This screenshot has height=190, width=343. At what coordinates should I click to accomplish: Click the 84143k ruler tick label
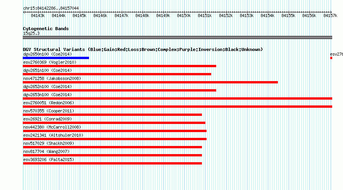38,15
